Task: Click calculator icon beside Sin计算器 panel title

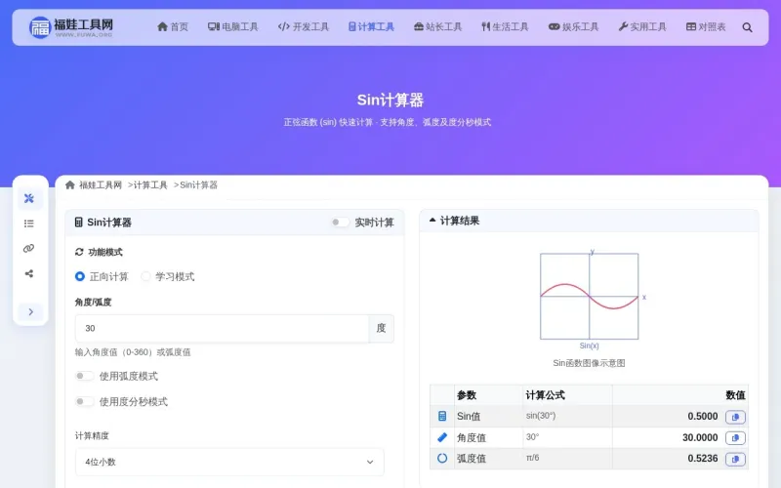Action: 79,223
